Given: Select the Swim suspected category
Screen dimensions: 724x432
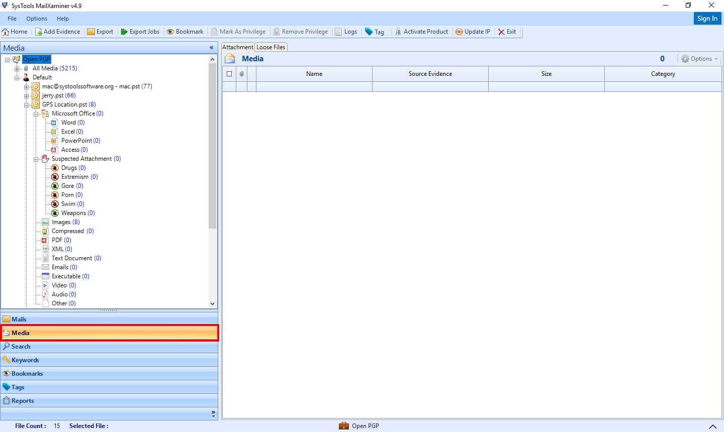Looking at the screenshot, I should click(72, 204).
